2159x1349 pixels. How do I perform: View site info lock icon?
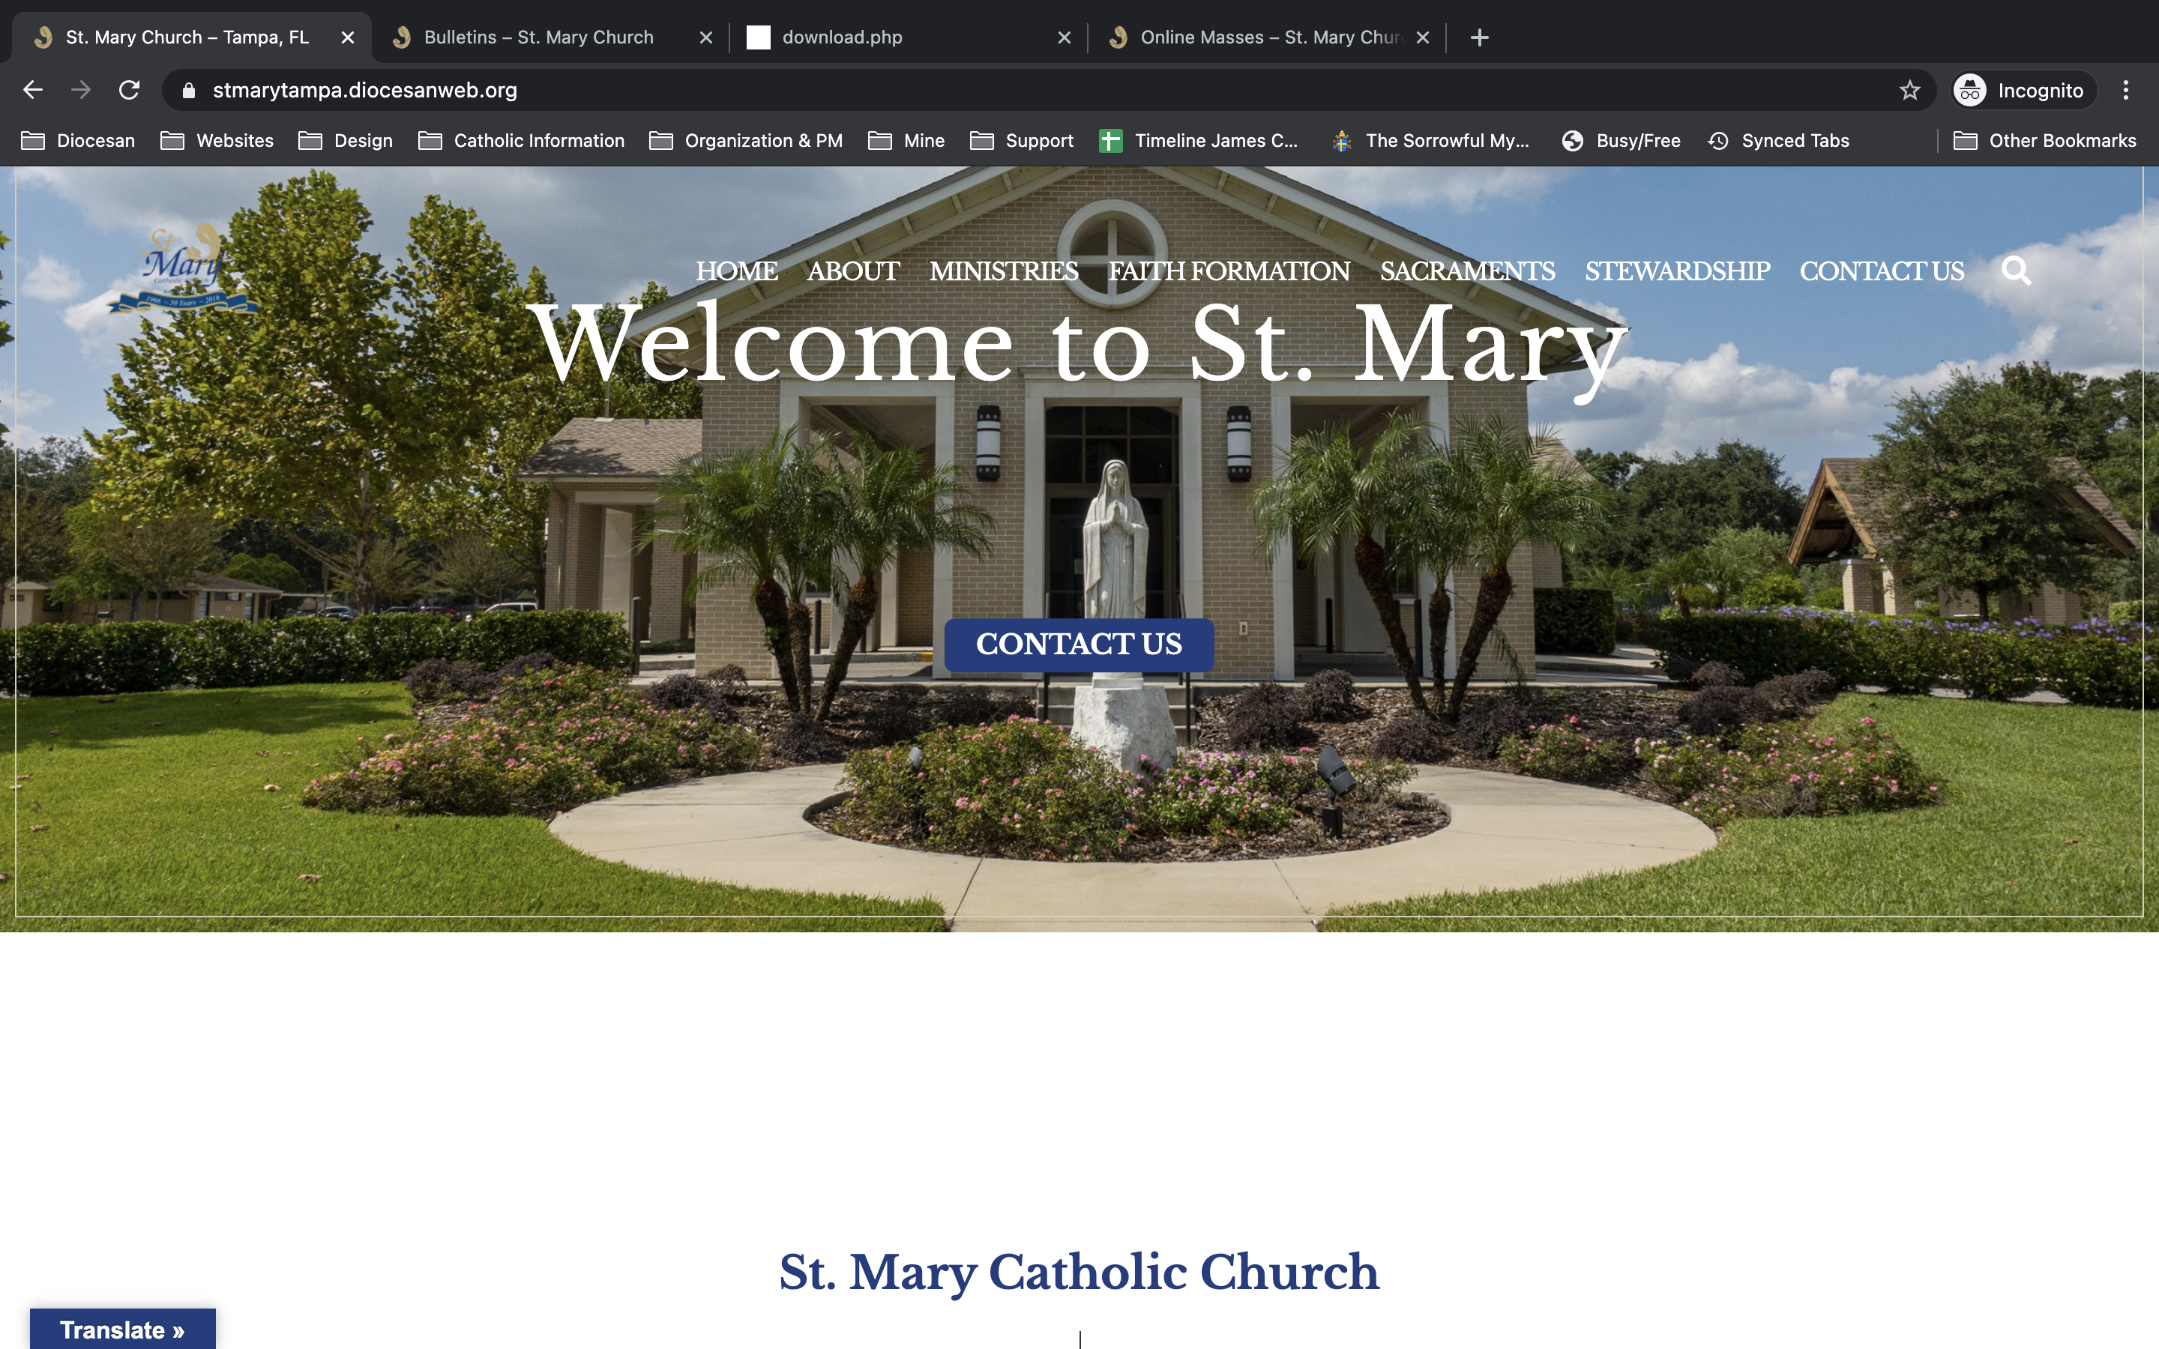tap(188, 90)
